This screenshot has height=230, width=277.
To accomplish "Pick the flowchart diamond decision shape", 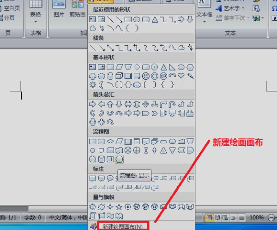I will tap(110, 142).
